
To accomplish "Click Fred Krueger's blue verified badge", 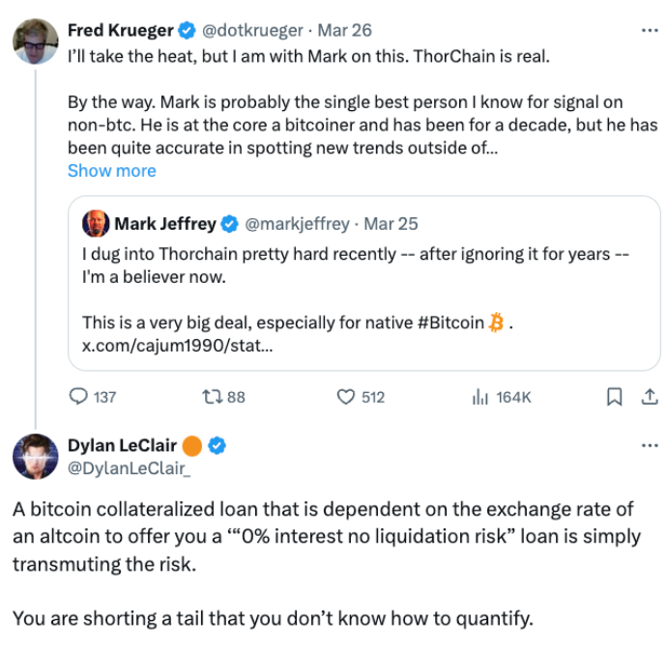I will 189,31.
